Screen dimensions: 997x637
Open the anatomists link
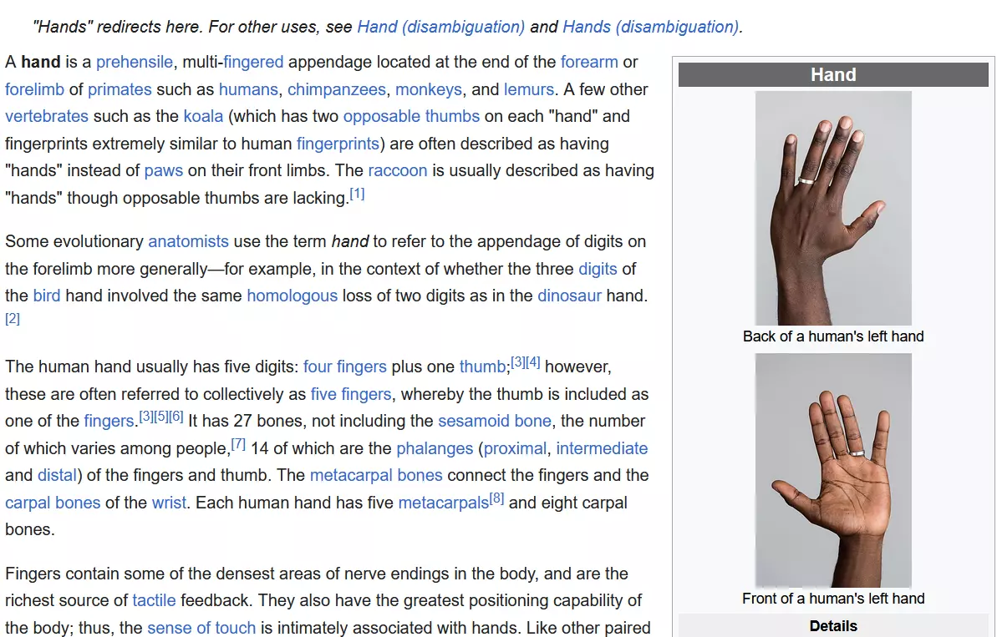(x=188, y=241)
